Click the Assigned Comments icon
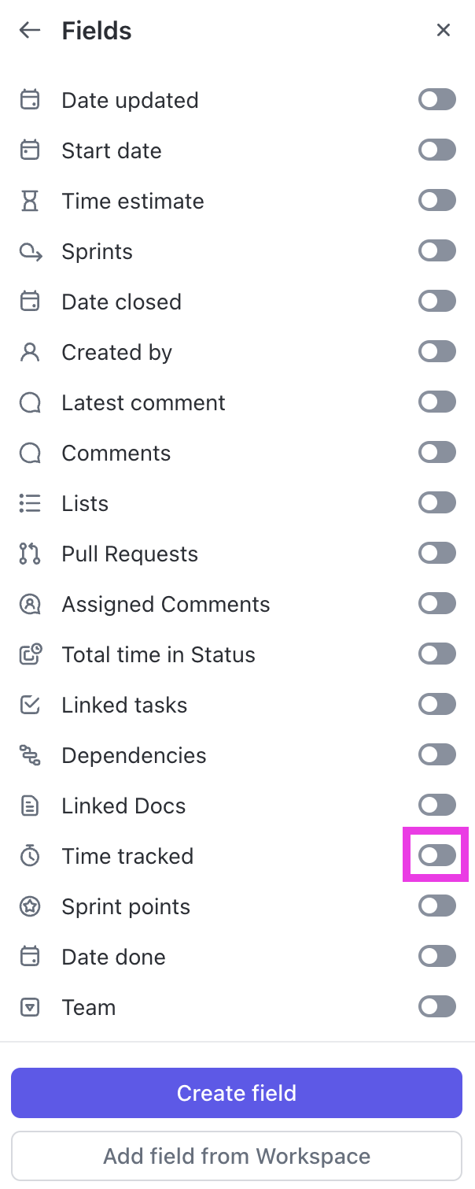 pyautogui.click(x=29, y=604)
